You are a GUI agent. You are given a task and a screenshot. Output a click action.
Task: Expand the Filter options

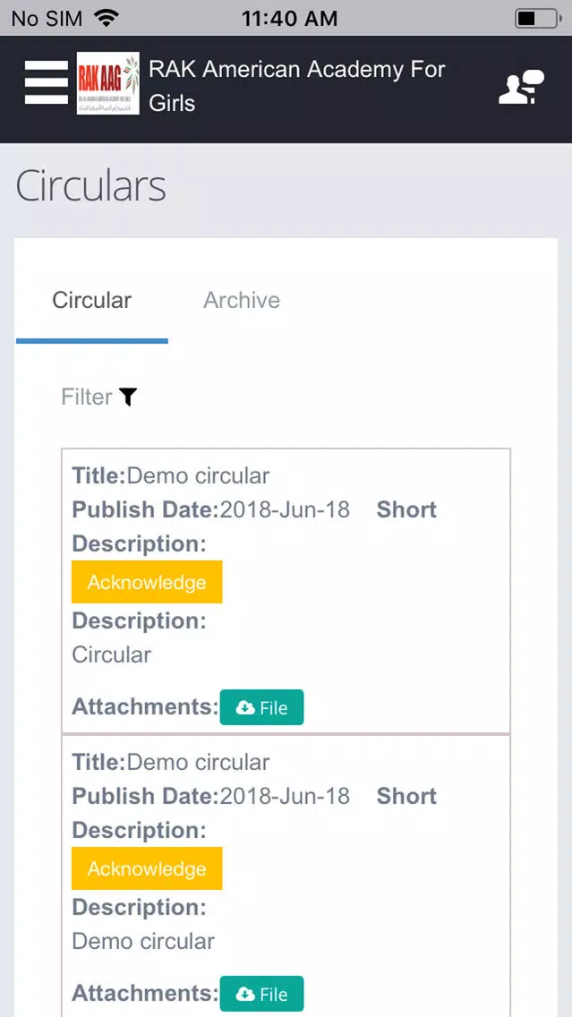tap(99, 397)
